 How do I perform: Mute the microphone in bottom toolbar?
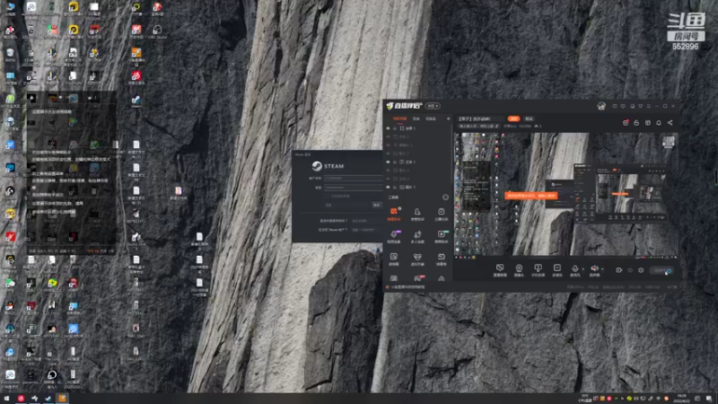click(574, 268)
